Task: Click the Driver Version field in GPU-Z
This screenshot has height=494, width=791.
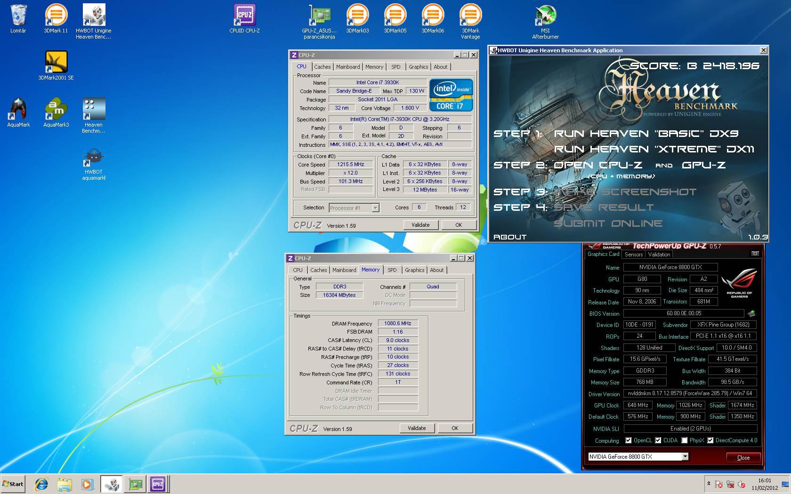Action: point(690,393)
